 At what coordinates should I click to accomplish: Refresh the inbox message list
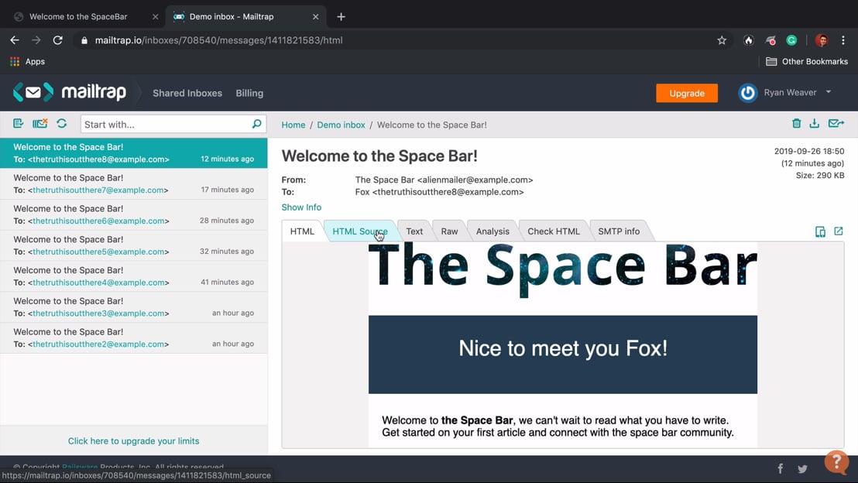click(x=62, y=124)
